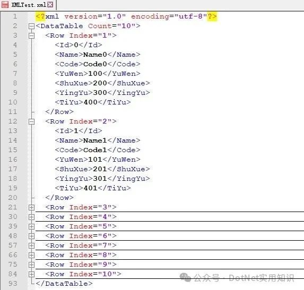304x290 pixels.
Task: Expand folded Row Index="9"
Action: (x=31, y=265)
